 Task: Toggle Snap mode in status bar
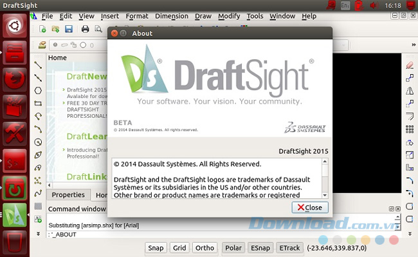[156, 248]
